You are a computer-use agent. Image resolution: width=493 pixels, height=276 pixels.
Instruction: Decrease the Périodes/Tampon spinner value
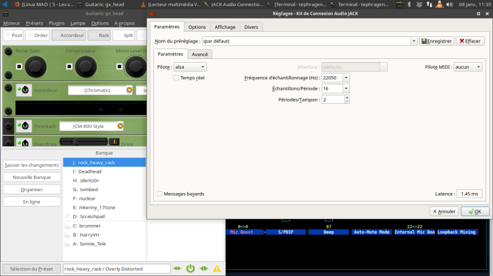(347, 101)
